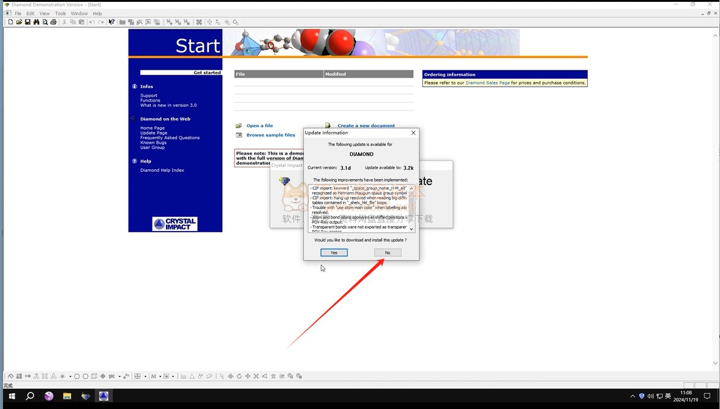This screenshot has height=409, width=720.
Task: Click the four-atom cluster icon in top toolbar
Action: [199, 22]
